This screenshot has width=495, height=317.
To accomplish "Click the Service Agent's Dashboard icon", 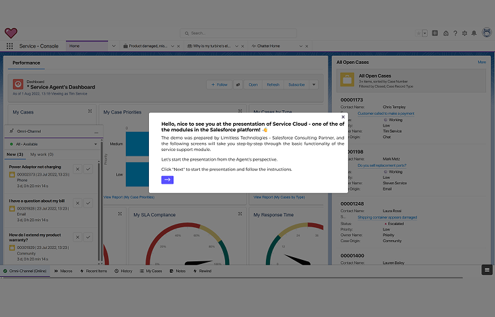I will click(18, 84).
